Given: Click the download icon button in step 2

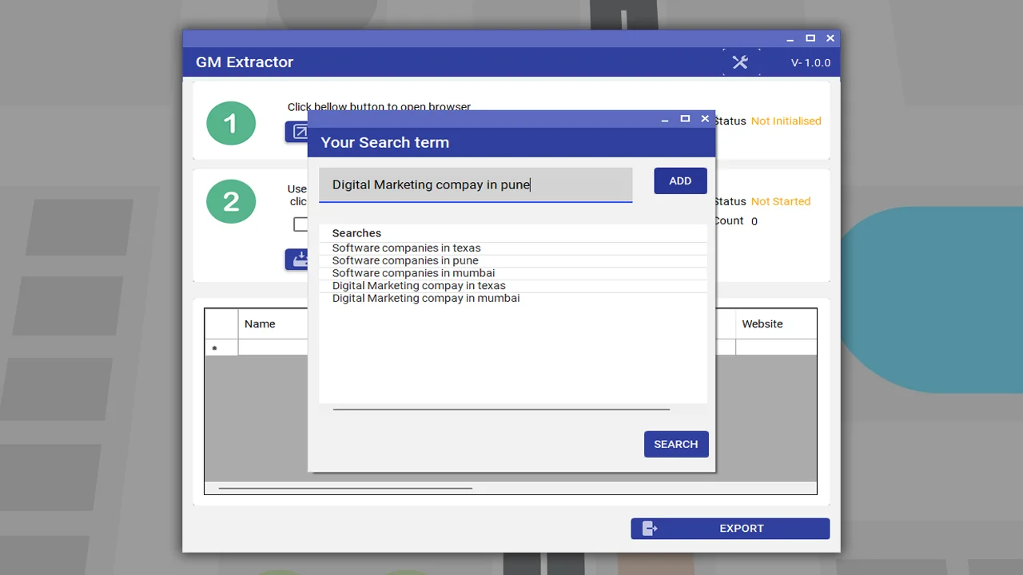Looking at the screenshot, I should (x=297, y=260).
